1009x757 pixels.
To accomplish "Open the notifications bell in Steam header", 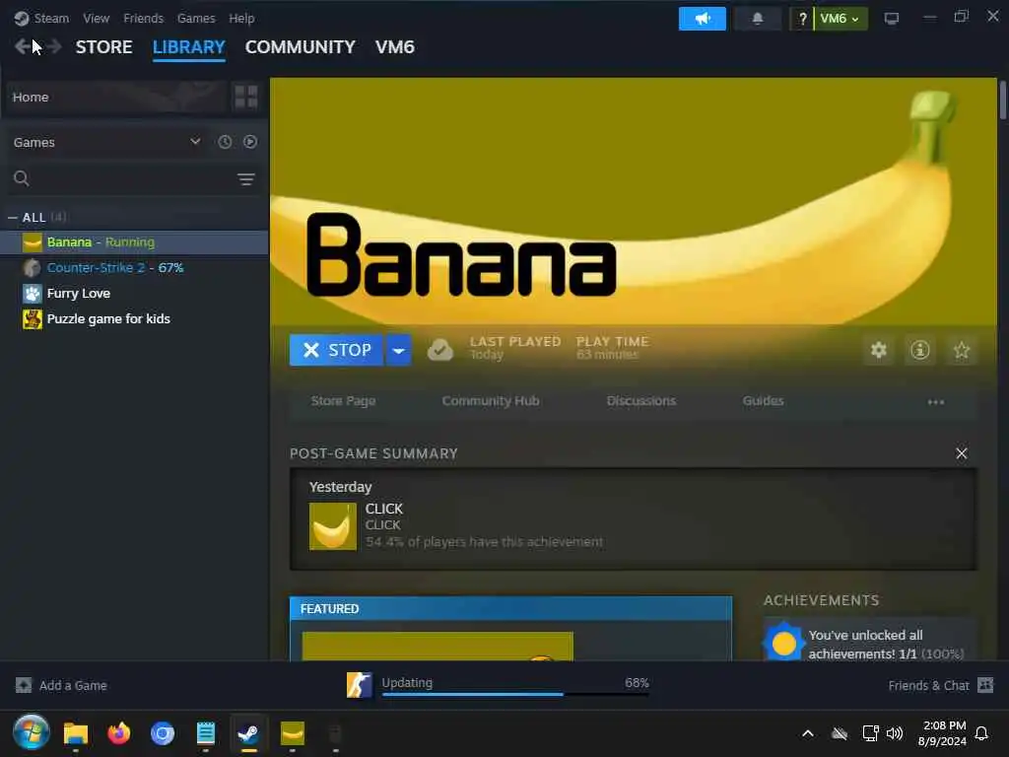I will click(758, 19).
